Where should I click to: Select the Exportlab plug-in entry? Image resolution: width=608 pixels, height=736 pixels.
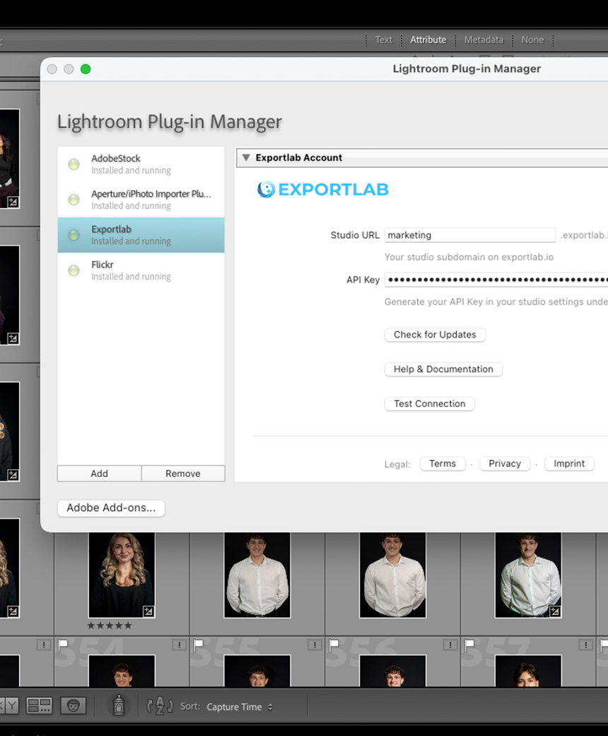click(x=141, y=235)
